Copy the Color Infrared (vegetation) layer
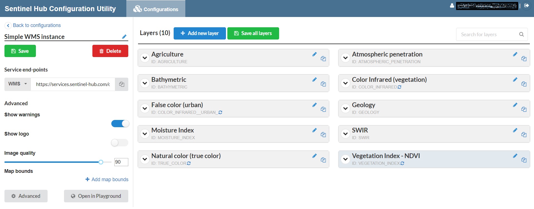534x209 pixels. pyautogui.click(x=524, y=84)
